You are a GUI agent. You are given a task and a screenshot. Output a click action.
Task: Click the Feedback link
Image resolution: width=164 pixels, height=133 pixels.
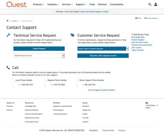point(93,131)
